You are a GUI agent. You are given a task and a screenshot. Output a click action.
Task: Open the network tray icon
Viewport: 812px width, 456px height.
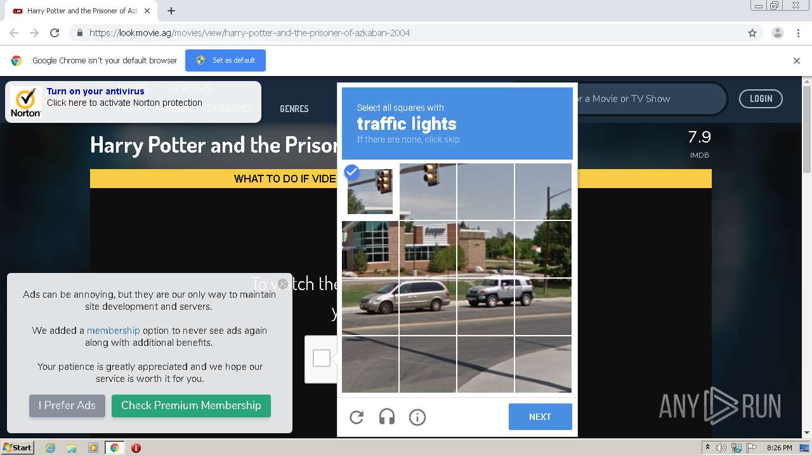pos(736,448)
